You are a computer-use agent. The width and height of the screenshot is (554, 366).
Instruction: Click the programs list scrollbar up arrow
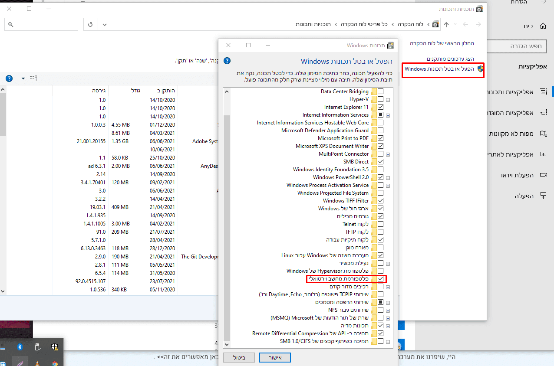tap(3, 90)
